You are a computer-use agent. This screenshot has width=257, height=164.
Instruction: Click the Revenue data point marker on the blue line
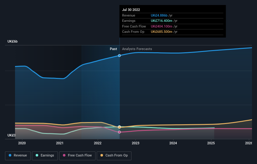coord(120,55)
